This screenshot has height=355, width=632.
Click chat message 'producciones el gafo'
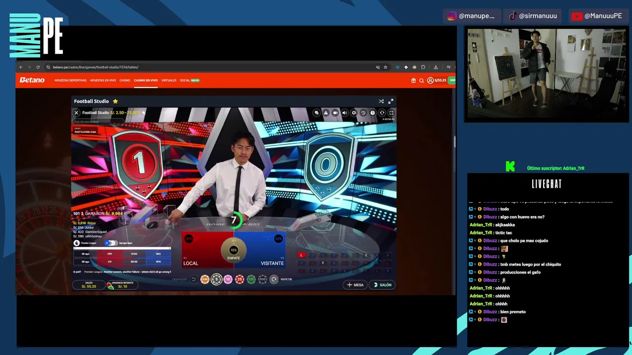(x=520, y=272)
